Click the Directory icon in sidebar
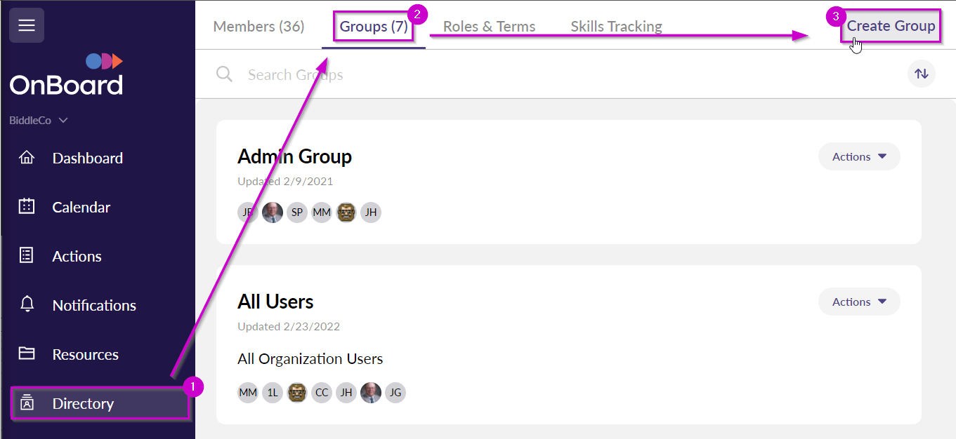 [27, 403]
